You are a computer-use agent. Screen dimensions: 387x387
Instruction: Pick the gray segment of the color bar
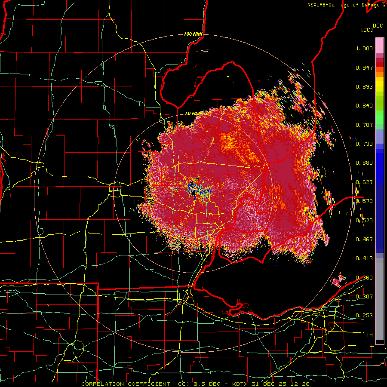coord(380,299)
